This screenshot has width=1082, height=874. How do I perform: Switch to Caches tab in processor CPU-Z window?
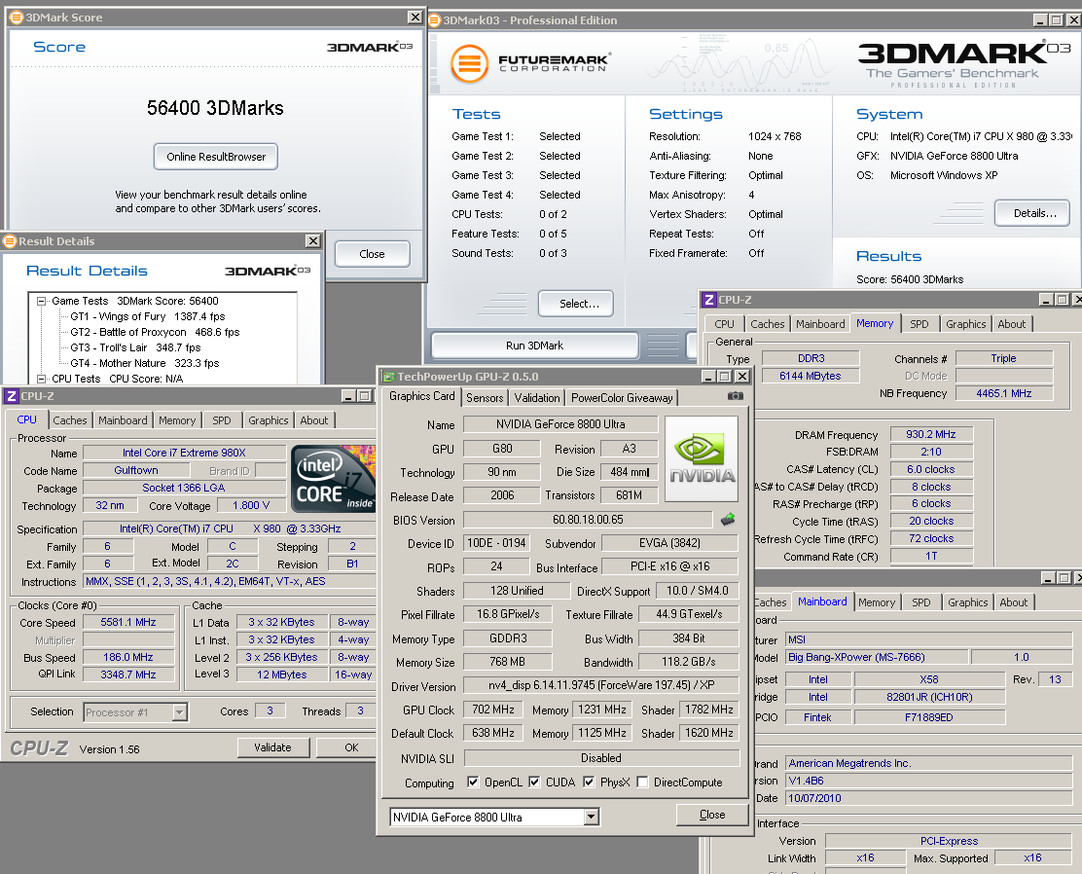click(x=70, y=419)
